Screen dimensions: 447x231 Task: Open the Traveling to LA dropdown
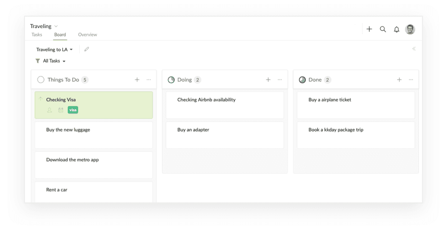tap(54, 49)
